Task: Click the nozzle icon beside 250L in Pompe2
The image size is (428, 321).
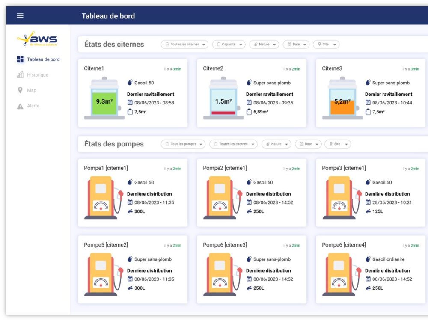Action: (249, 211)
